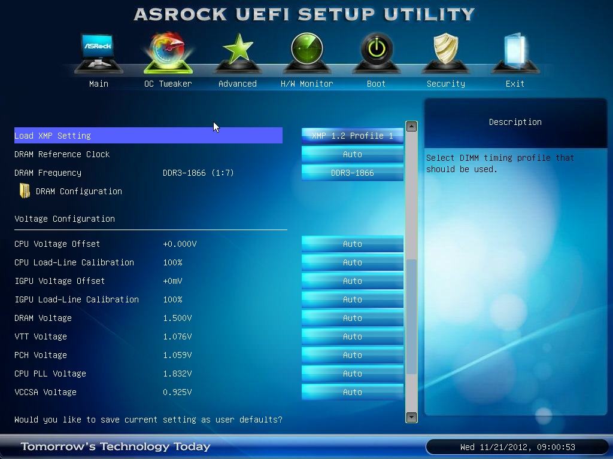Select the OC Tweaker speedometer icon
Screen dimensions: 613x459
pos(168,53)
